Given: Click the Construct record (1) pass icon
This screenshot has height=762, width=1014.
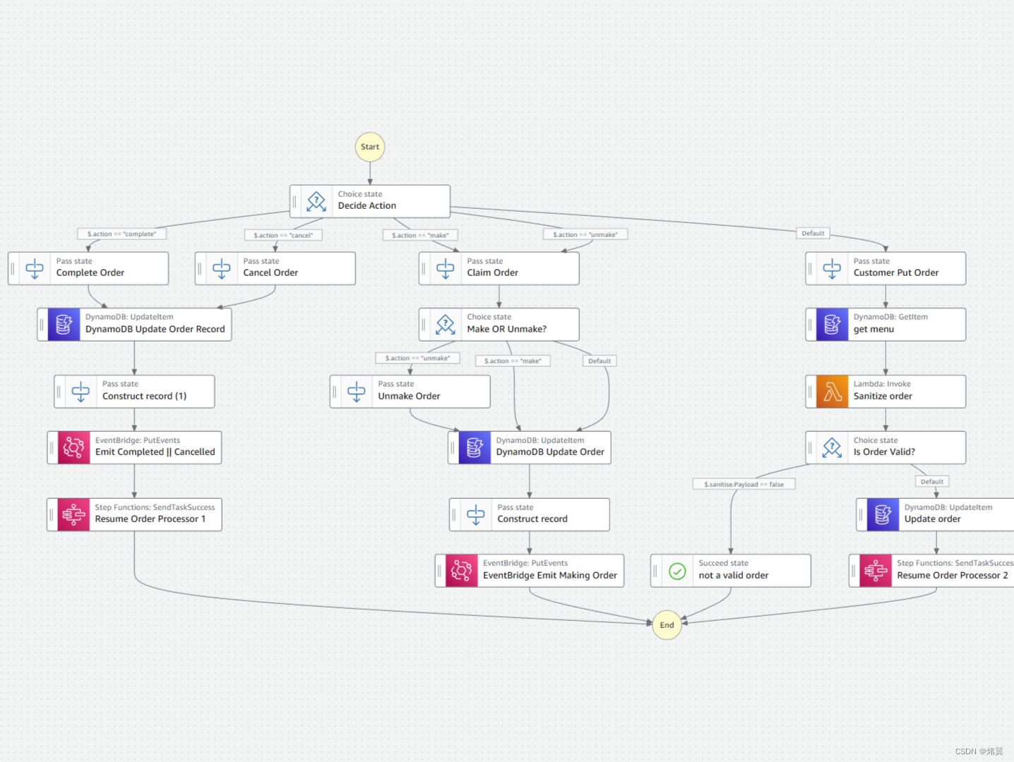Looking at the screenshot, I should click(80, 392).
